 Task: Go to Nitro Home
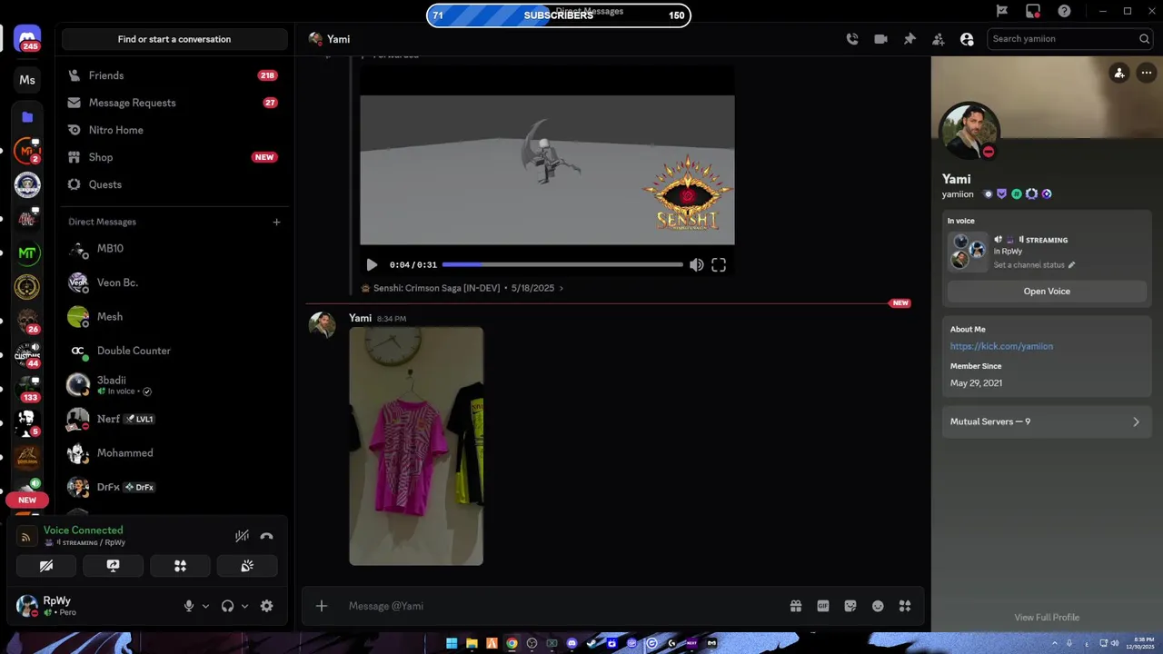pos(173,130)
